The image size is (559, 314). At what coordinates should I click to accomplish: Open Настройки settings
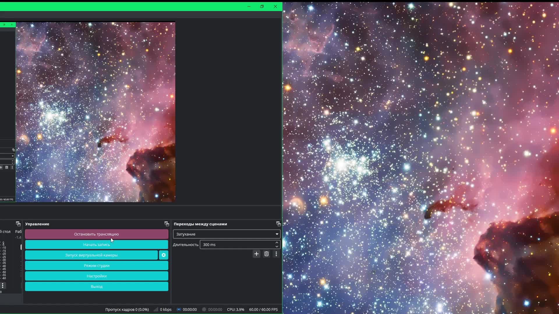pos(96,276)
